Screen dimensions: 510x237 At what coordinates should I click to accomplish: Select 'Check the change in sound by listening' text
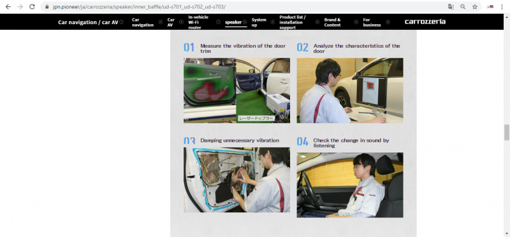pos(351,143)
